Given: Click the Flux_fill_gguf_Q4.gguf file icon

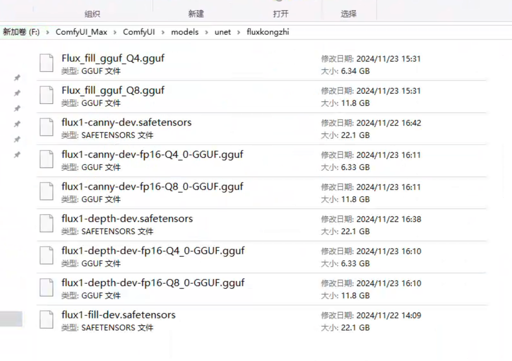Looking at the screenshot, I should 47,63.
